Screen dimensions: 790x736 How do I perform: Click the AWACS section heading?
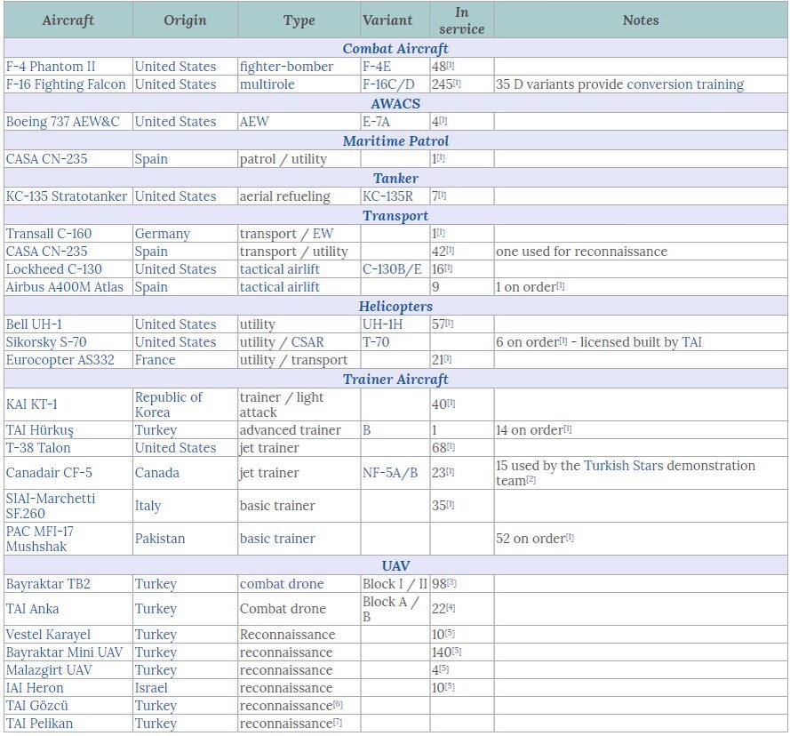395,103
